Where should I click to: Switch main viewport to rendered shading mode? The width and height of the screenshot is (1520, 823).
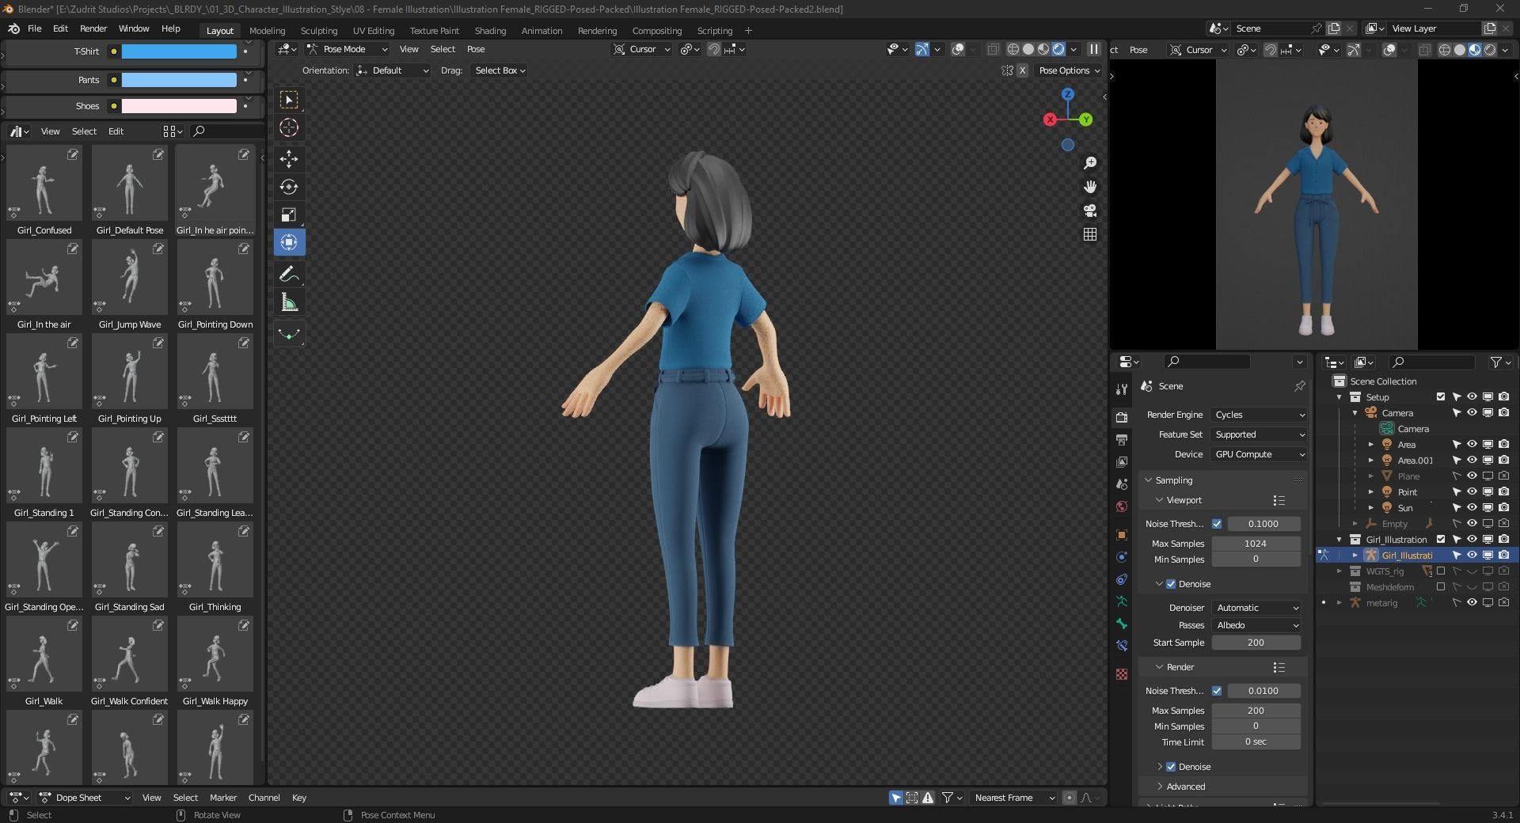click(x=1058, y=49)
